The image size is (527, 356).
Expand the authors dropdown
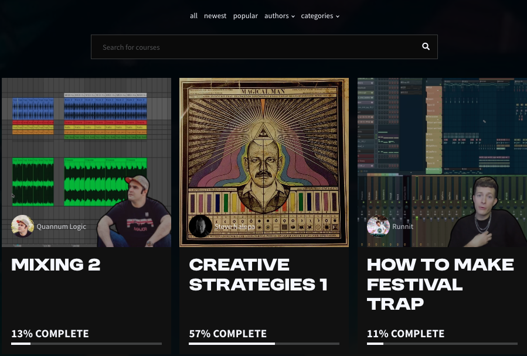point(279,16)
